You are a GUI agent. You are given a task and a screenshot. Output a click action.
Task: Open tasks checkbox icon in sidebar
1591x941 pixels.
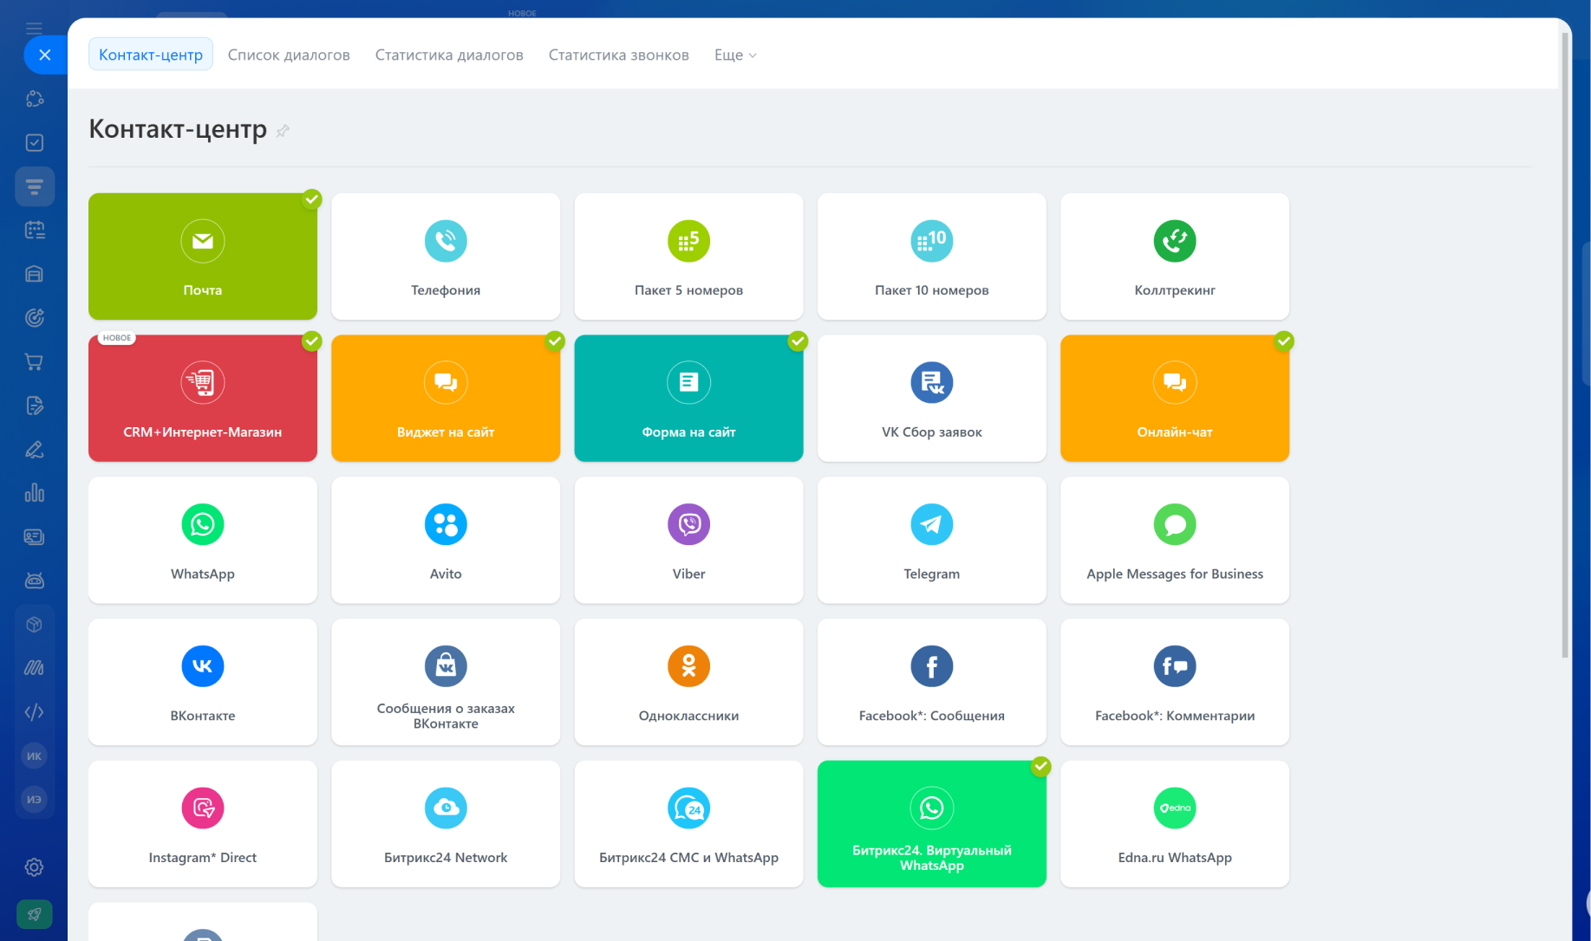pos(35,143)
